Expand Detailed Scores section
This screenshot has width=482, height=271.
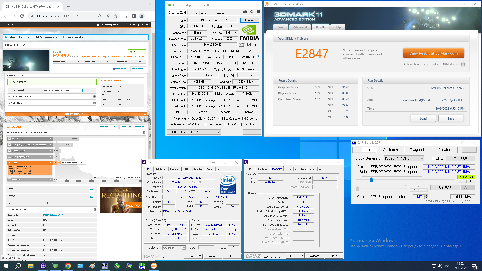coord(94,97)
